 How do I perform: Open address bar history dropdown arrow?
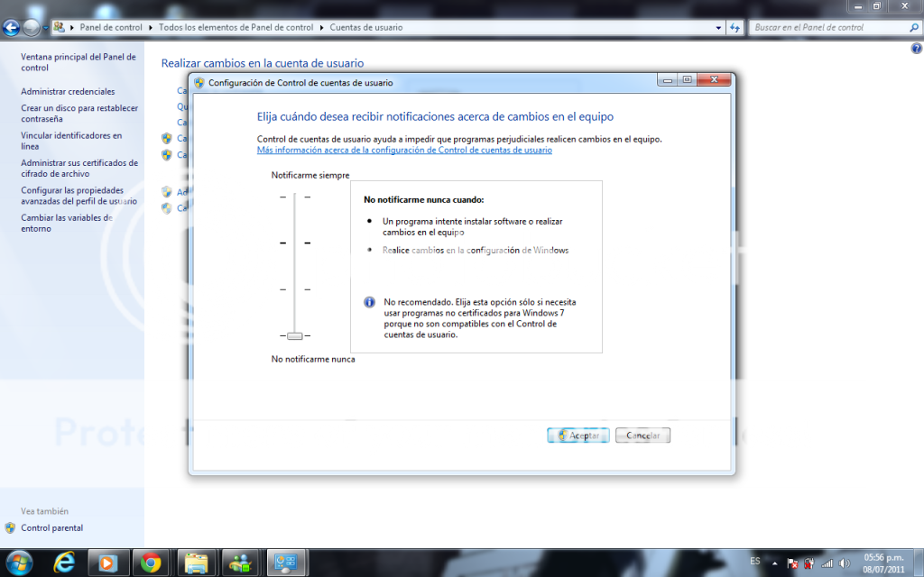point(717,28)
